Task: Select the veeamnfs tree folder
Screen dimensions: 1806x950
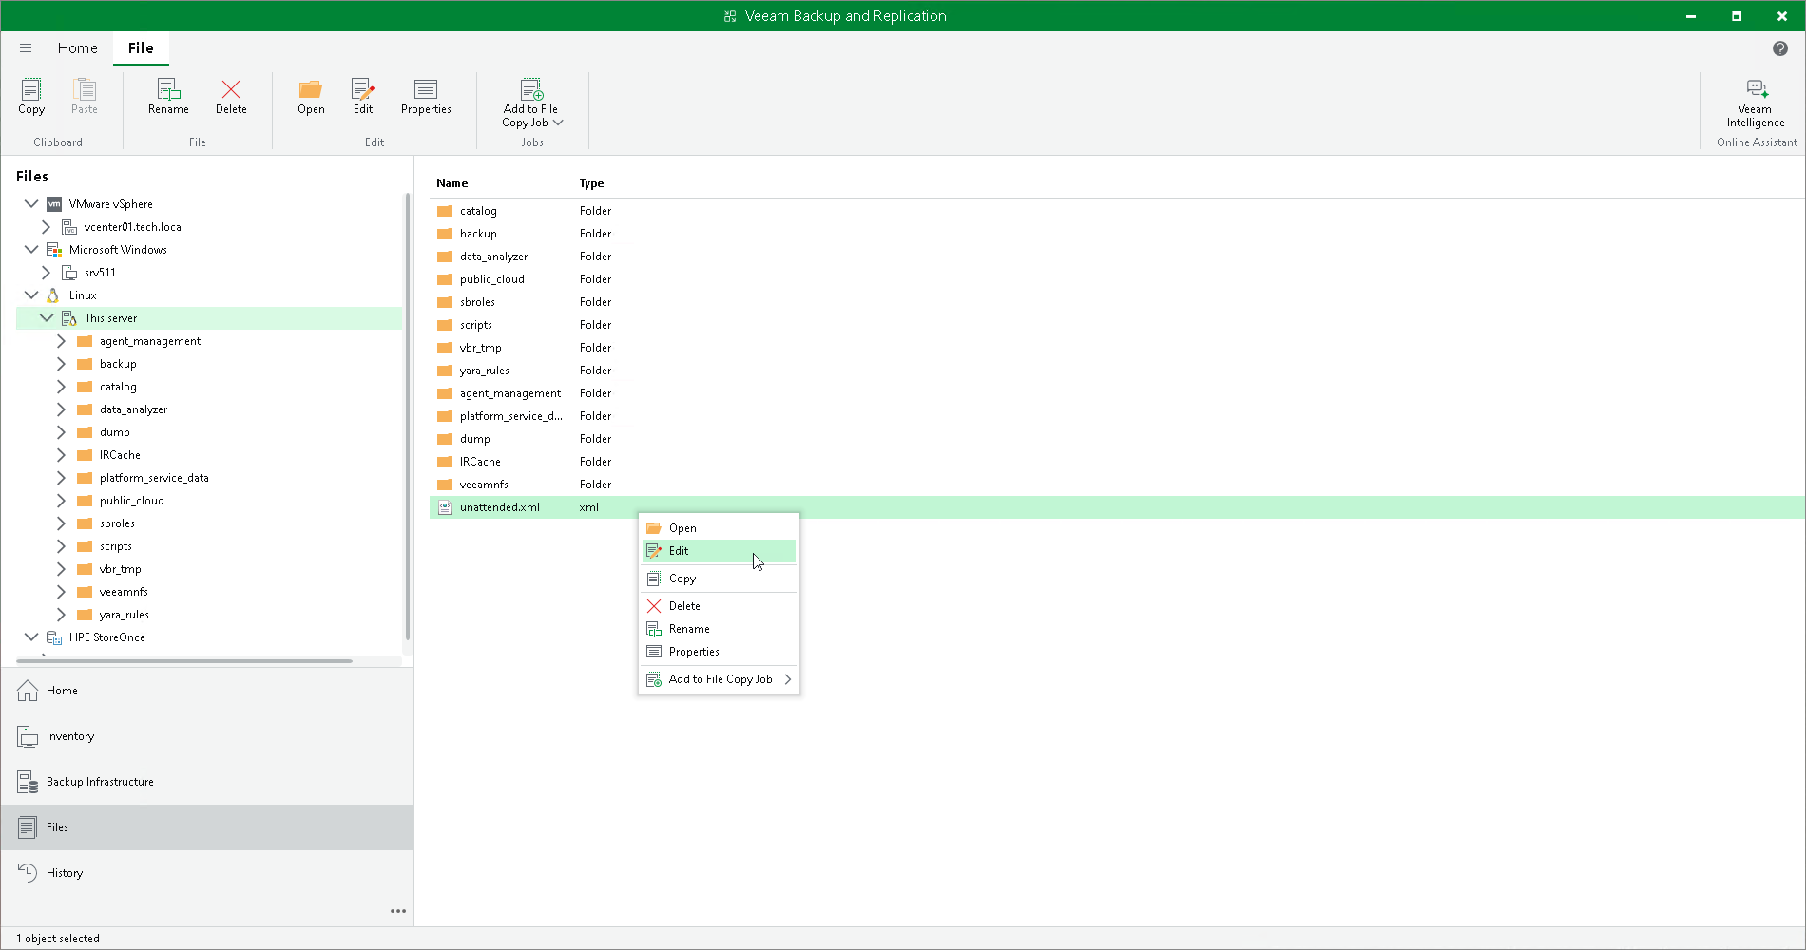Action: point(124,592)
